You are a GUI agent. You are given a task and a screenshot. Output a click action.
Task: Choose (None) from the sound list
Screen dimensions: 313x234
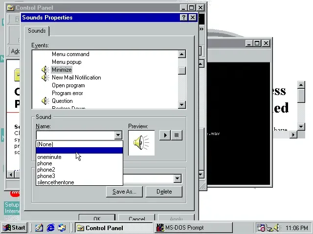tap(79, 144)
